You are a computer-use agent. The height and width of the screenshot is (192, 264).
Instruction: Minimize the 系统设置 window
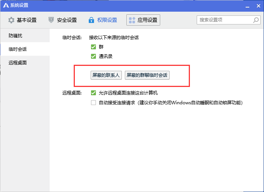point(247,6)
